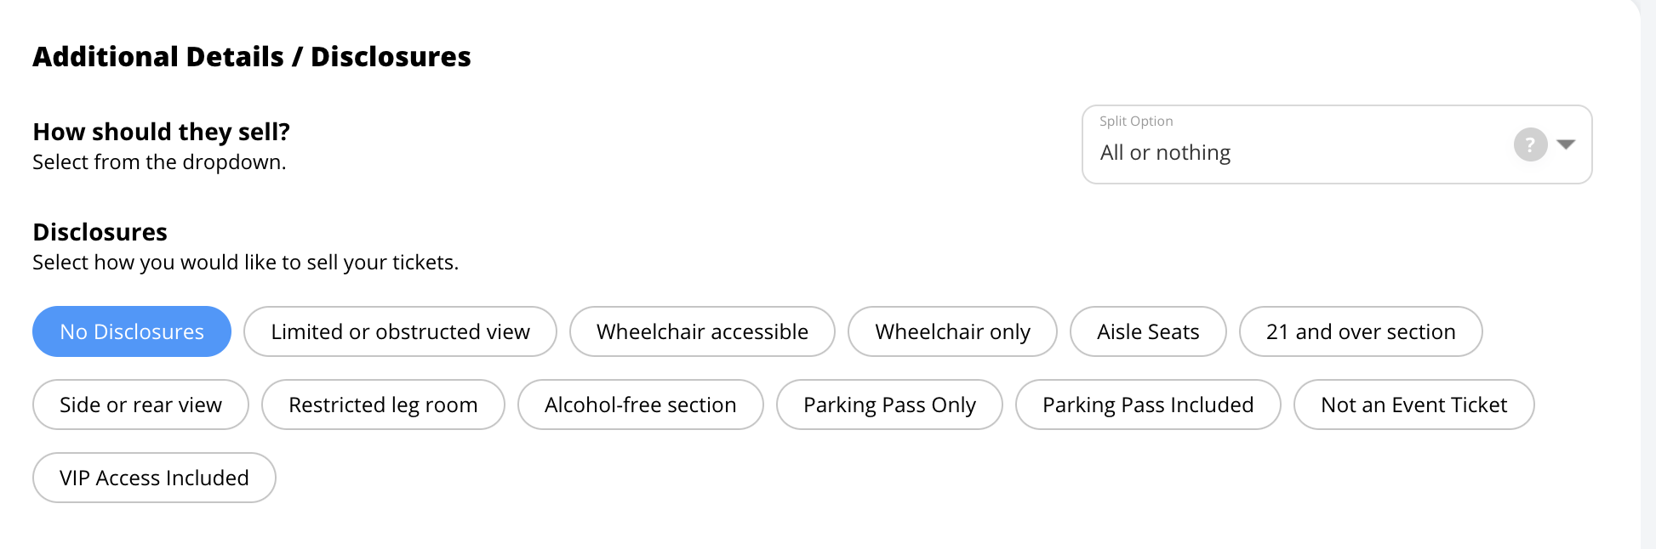The height and width of the screenshot is (549, 1656).
Task: Select the Wheelchair only disclosure
Action: point(952,331)
